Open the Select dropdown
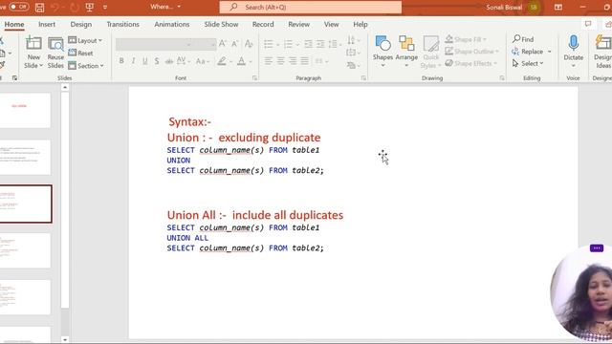Screen dimensions: 612x344 (x=528, y=63)
